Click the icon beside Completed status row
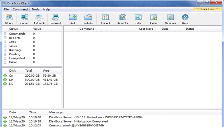The height and width of the screenshot is (127, 224). point(5,58)
